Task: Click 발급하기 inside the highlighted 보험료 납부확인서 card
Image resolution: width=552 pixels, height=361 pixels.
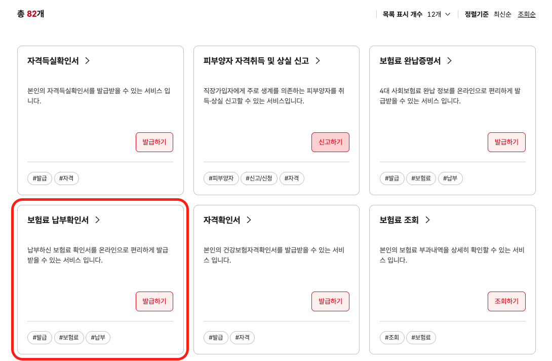Action: click(x=154, y=301)
